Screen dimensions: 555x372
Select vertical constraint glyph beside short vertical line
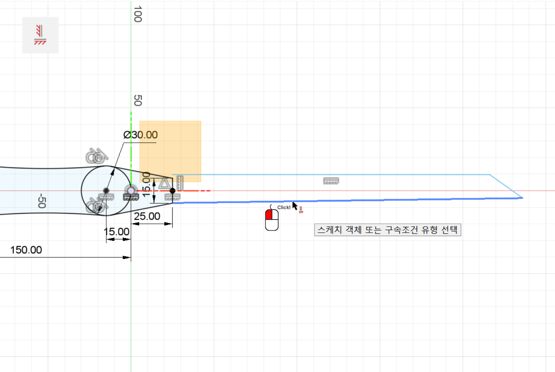(x=180, y=183)
